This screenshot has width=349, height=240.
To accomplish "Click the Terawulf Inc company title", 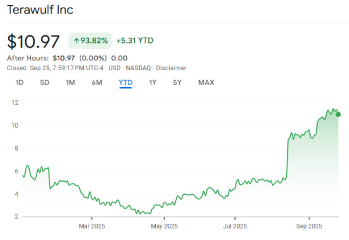I will [40, 10].
